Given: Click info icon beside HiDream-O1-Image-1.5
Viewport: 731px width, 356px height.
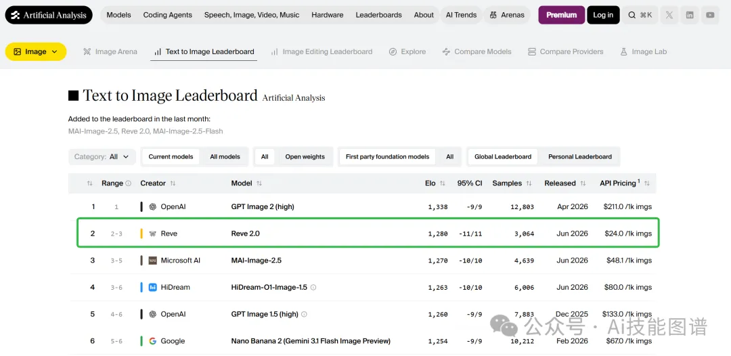Looking at the screenshot, I should 313,288.
